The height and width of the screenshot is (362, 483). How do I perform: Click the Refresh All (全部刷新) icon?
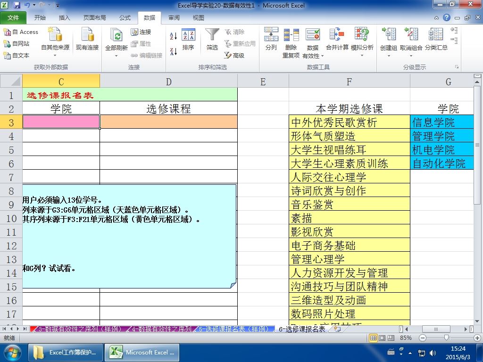[x=116, y=36]
